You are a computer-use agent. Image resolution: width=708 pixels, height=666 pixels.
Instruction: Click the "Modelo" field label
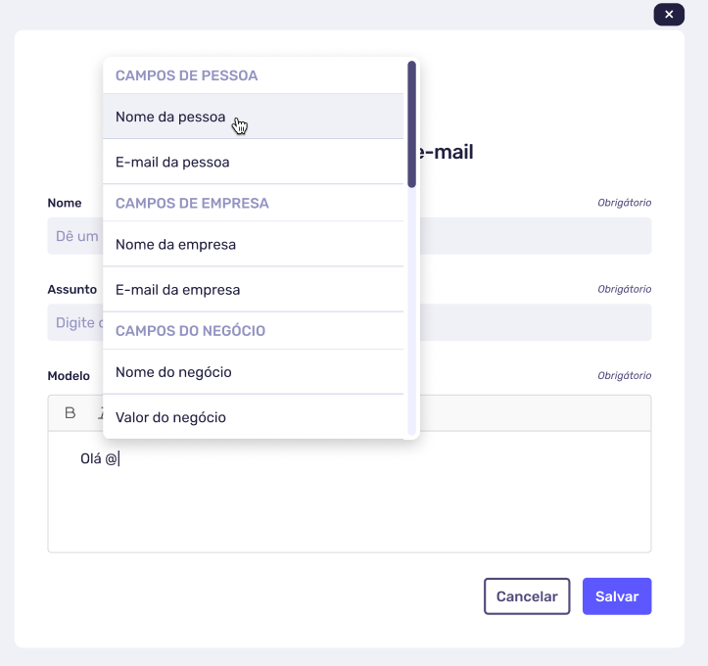(x=69, y=376)
